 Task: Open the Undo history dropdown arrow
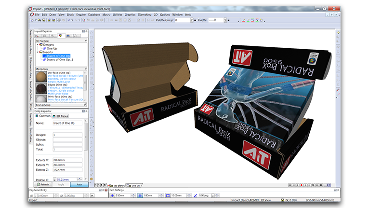tap(72, 20)
